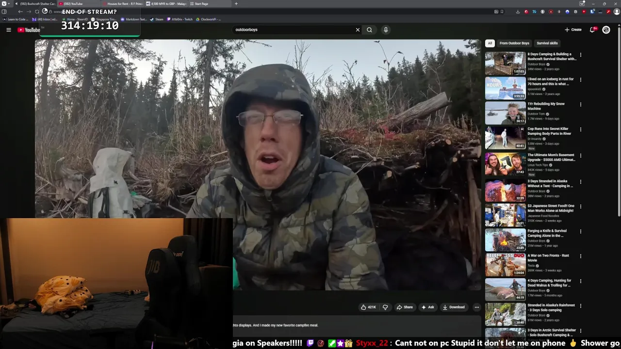Go to the YouTube home logo
Screen dimensions: 621x349
29,30
